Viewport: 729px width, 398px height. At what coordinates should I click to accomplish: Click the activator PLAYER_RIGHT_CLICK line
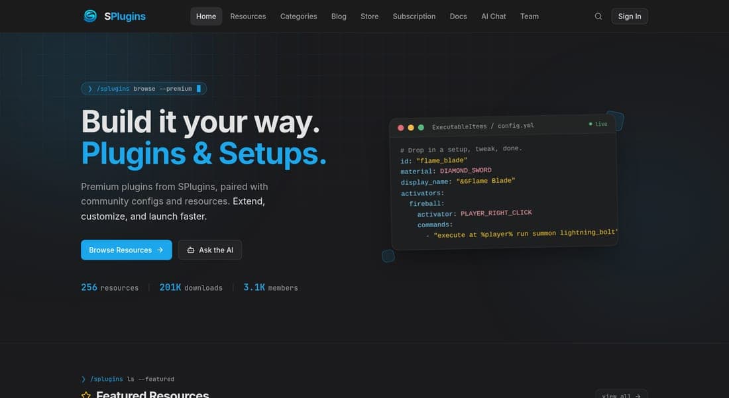475,213
